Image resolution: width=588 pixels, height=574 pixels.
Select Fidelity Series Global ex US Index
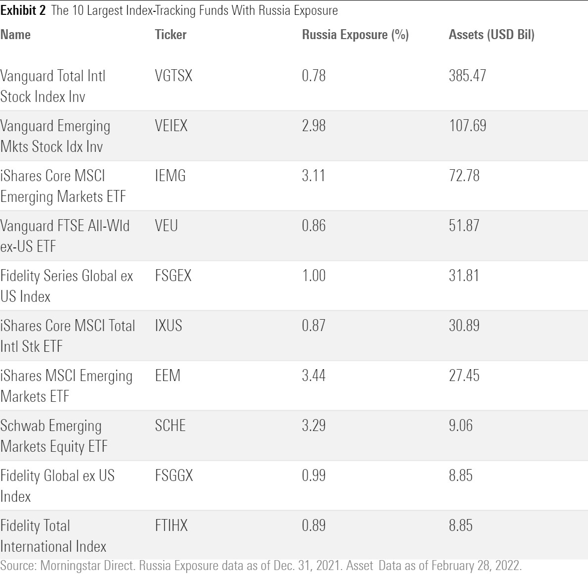[66, 286]
